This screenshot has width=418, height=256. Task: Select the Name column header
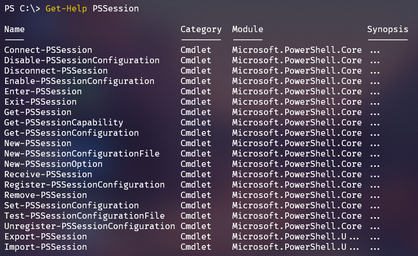coord(15,30)
